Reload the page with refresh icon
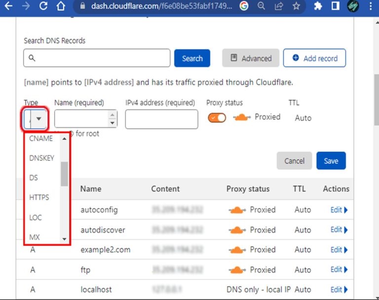The width and height of the screenshot is (379, 300). tap(43, 7)
